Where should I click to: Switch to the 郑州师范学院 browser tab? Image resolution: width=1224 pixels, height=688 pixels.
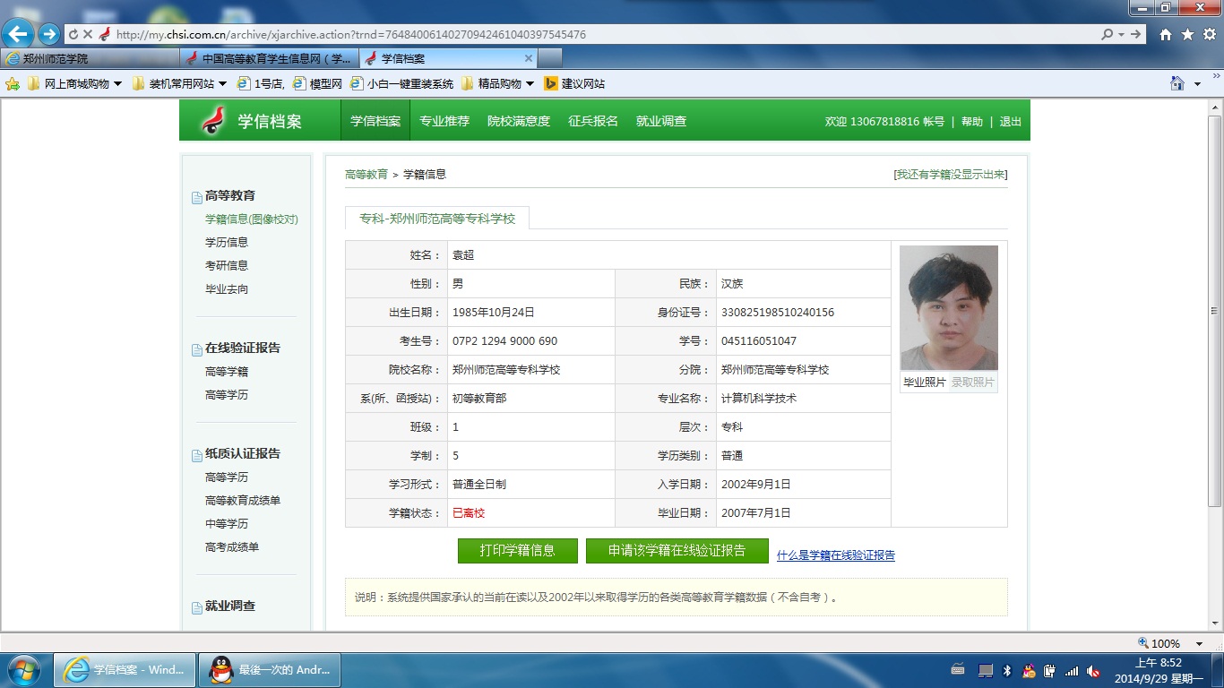(90, 58)
